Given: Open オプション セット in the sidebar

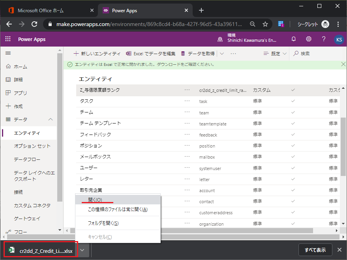Looking at the screenshot, I should pyautogui.click(x=32, y=146).
